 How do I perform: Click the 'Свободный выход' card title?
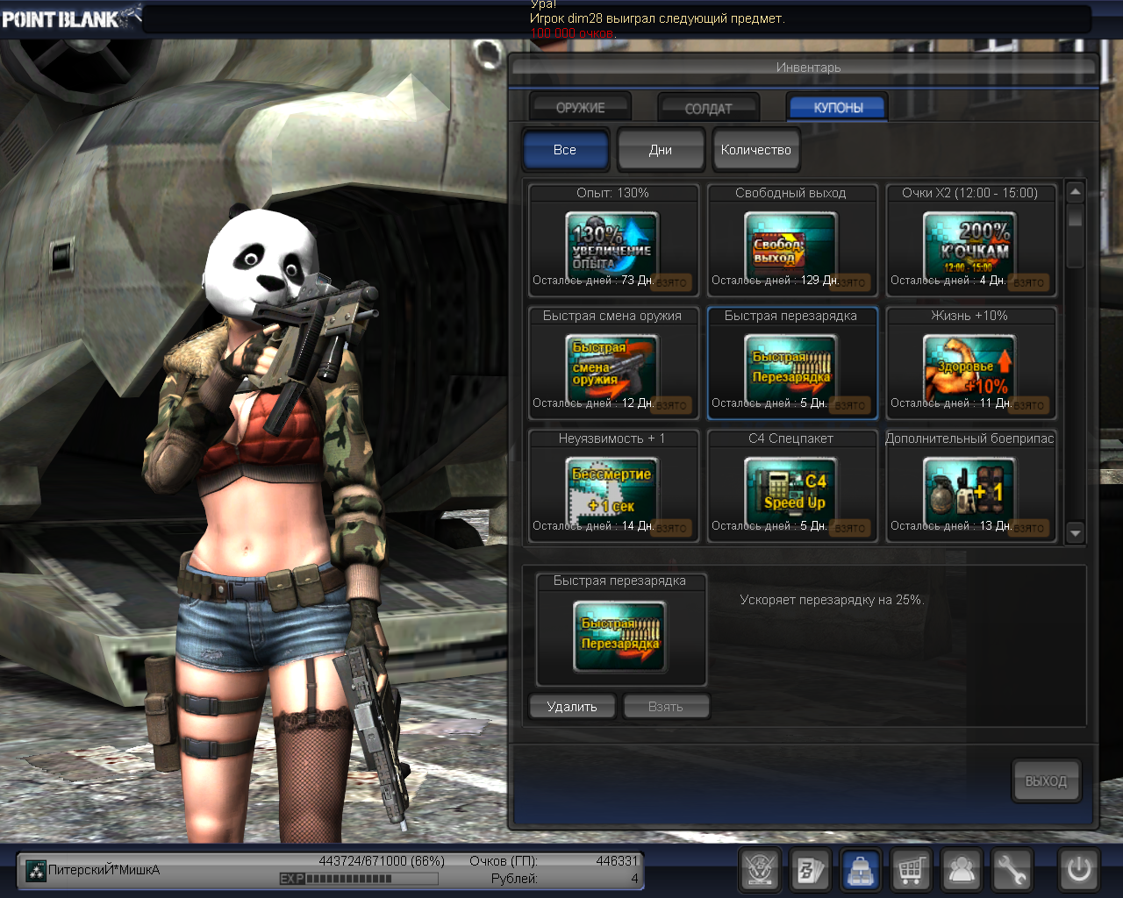(x=790, y=193)
